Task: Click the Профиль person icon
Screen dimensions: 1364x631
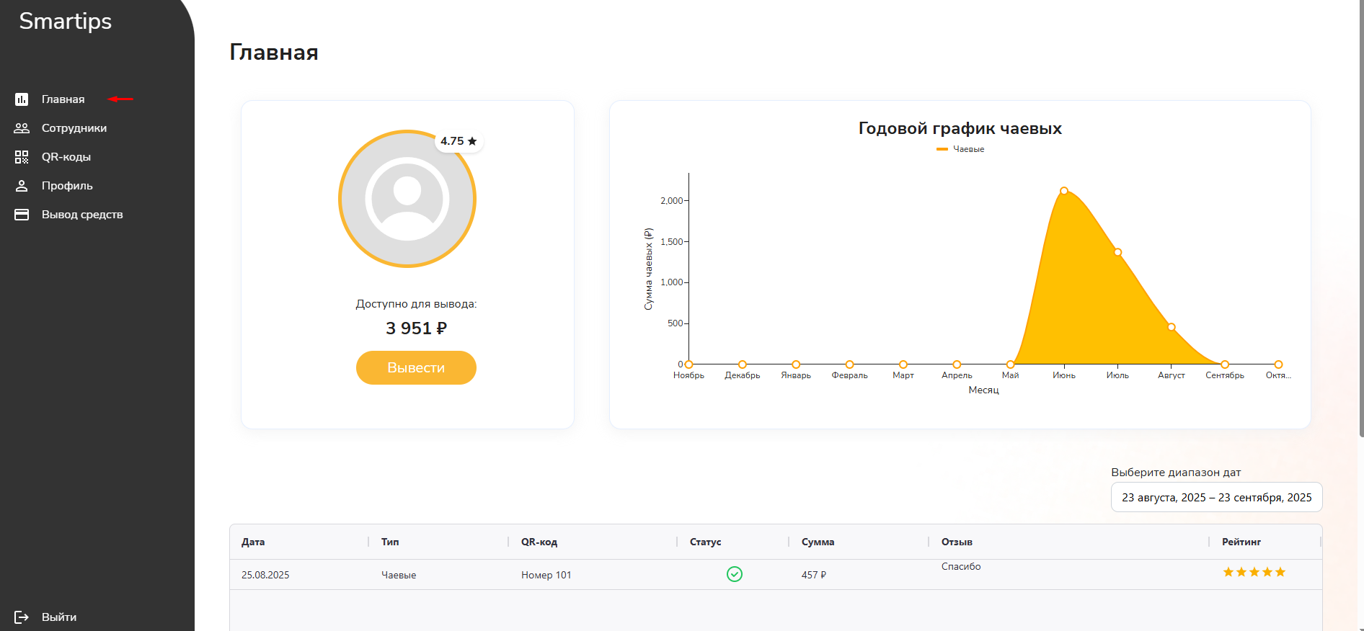Action: click(x=22, y=186)
